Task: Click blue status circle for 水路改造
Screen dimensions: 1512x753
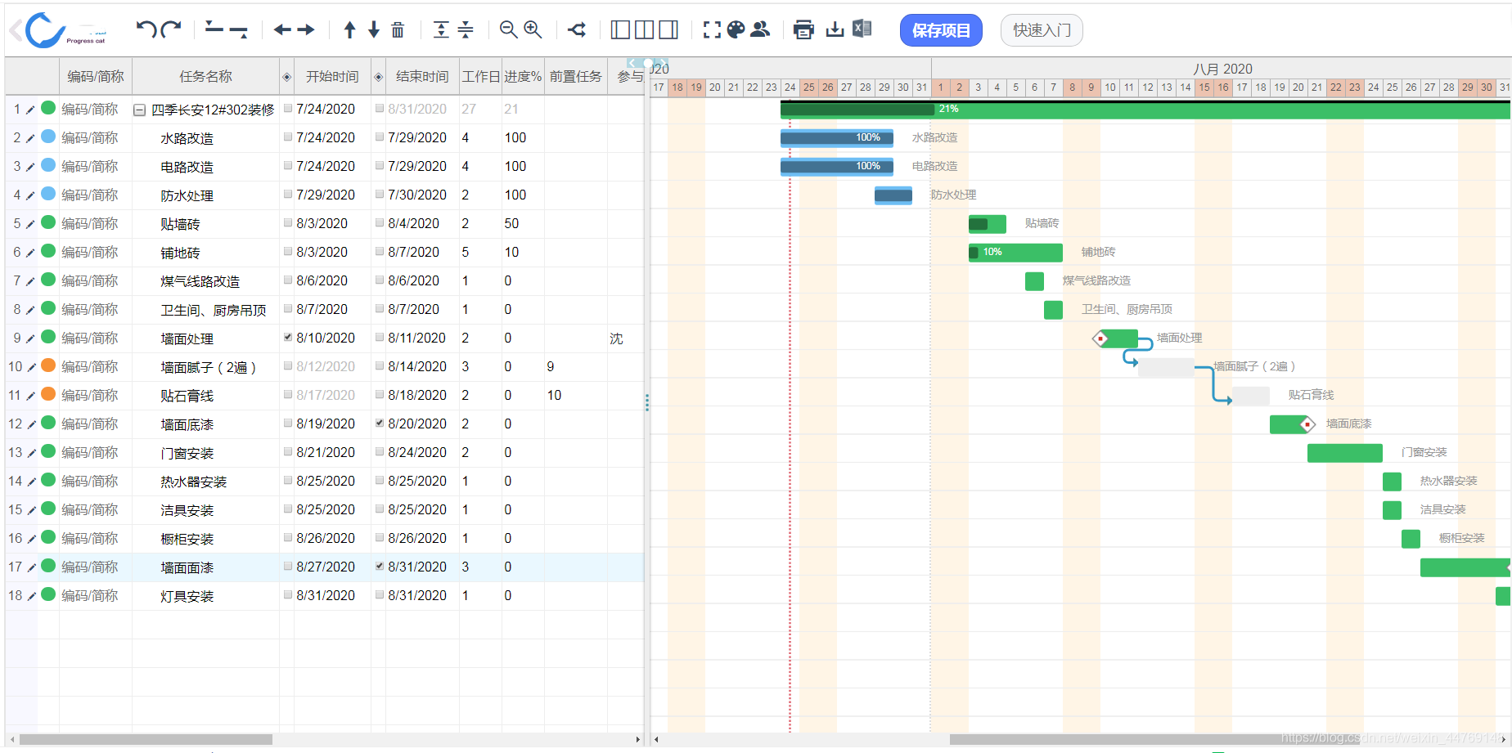Action: point(48,137)
